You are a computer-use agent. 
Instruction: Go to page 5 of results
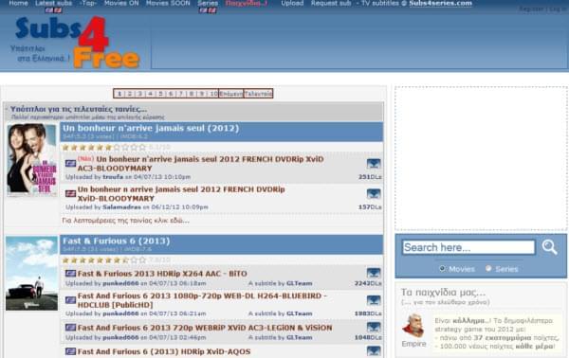(x=160, y=94)
